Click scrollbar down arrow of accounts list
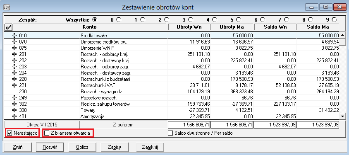This screenshot has width=349, height=155. (342, 116)
